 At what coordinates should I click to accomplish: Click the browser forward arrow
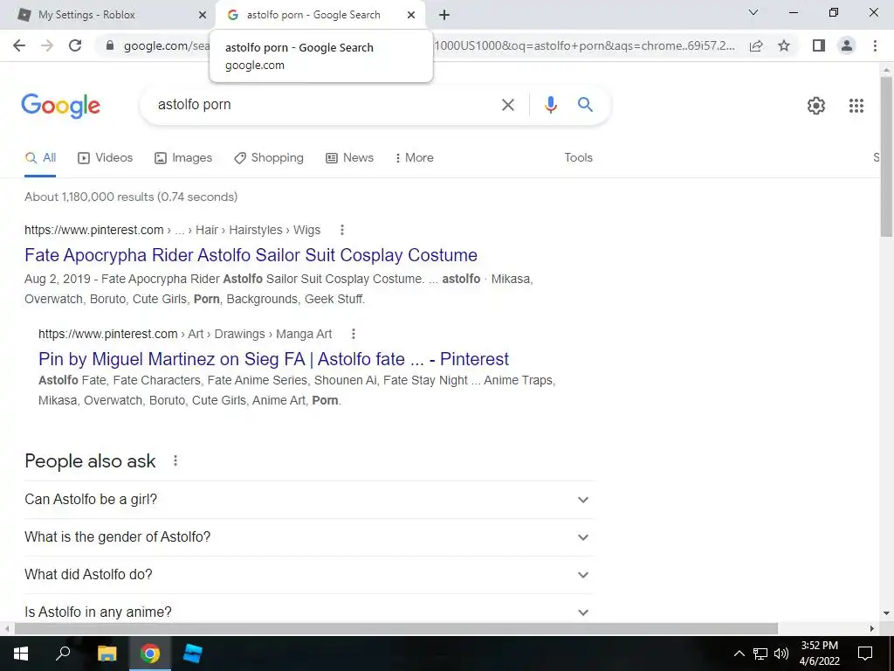[47, 45]
